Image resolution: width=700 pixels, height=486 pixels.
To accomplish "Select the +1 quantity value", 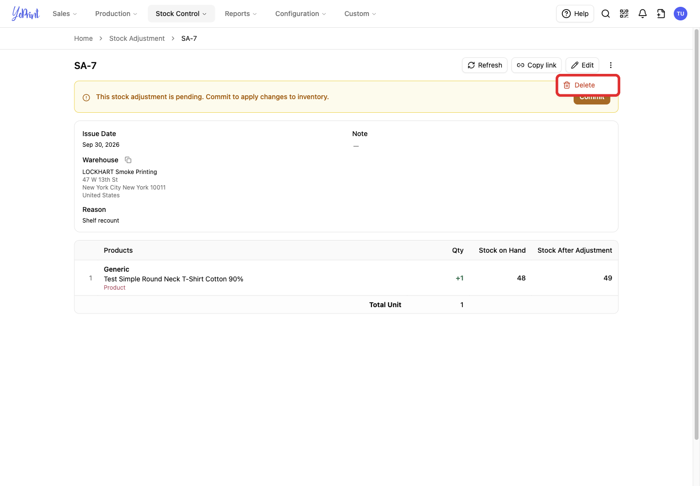I will tap(459, 278).
